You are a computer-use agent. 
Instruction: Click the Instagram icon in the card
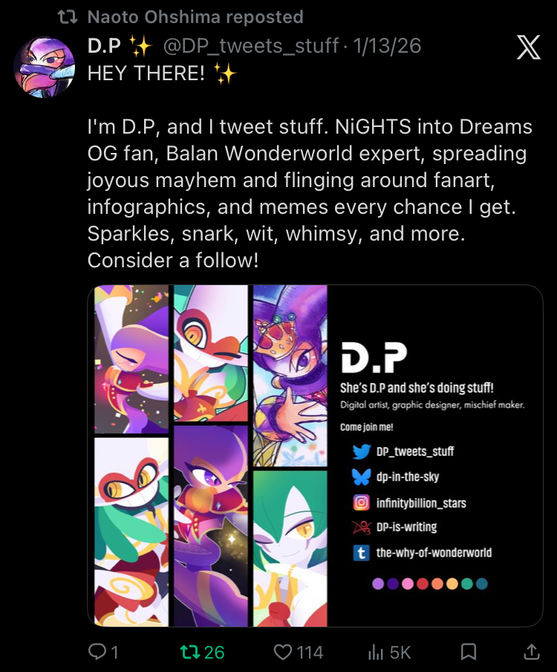tap(362, 502)
